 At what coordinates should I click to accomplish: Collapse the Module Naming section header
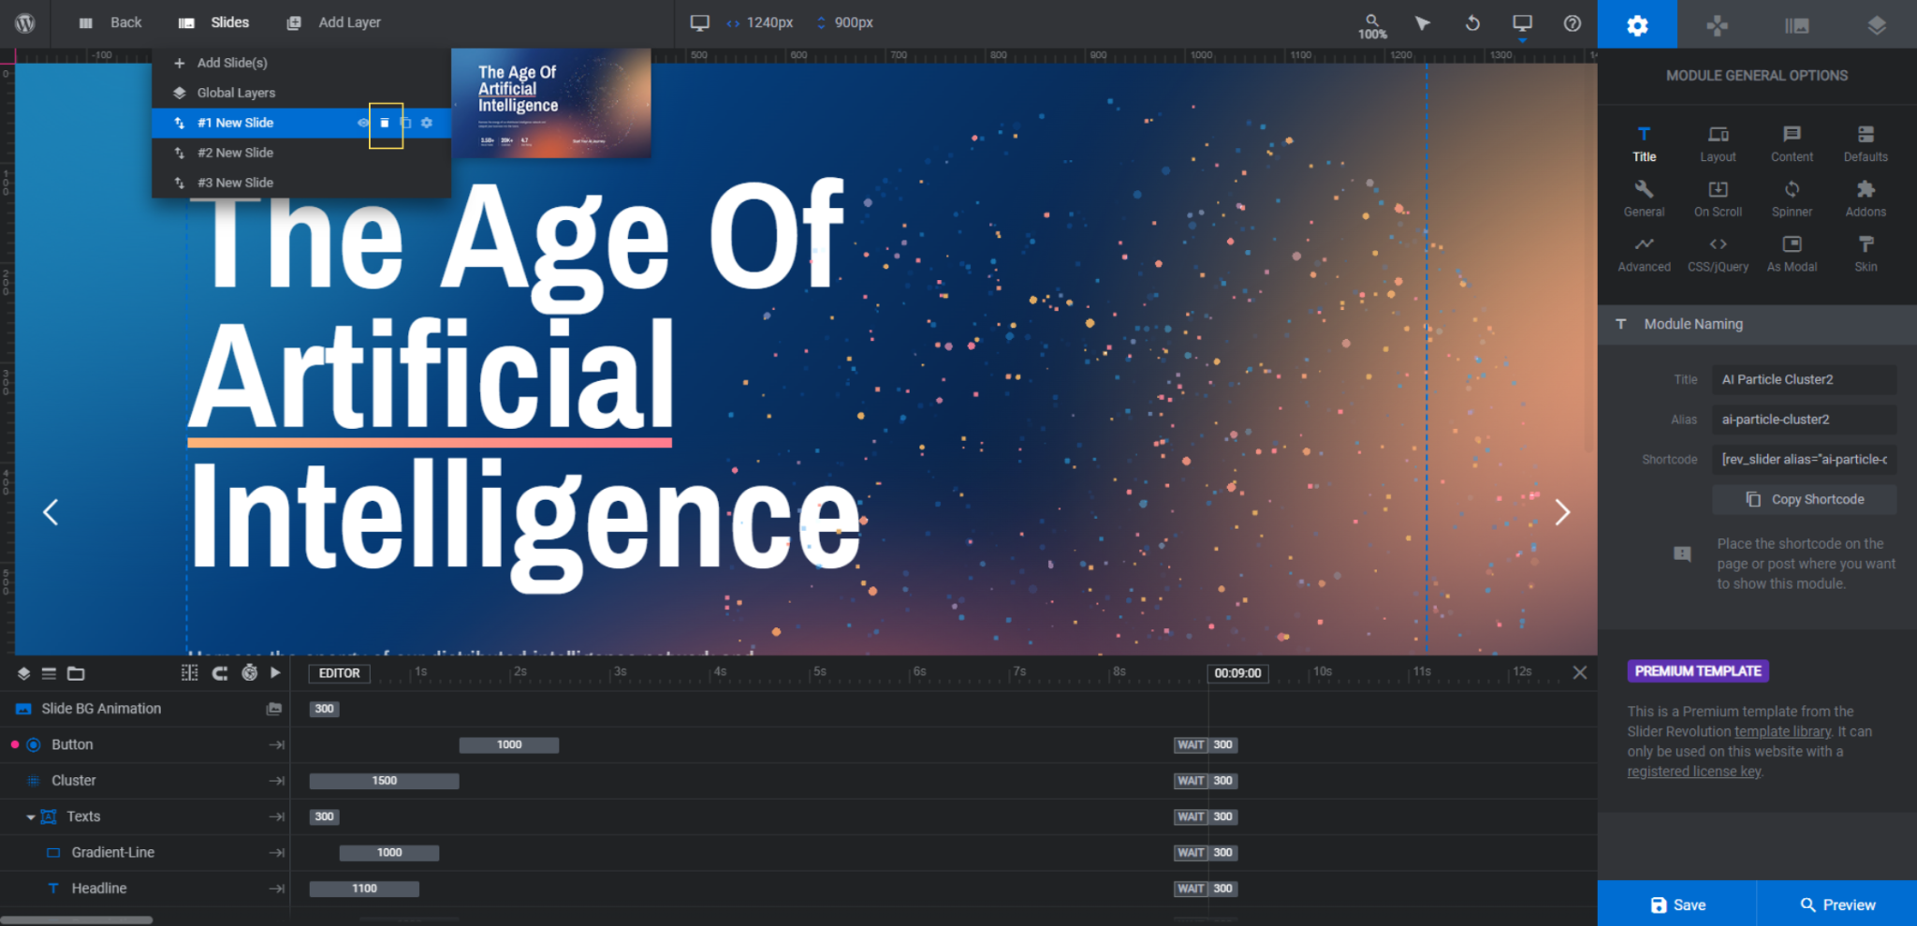pos(1757,324)
